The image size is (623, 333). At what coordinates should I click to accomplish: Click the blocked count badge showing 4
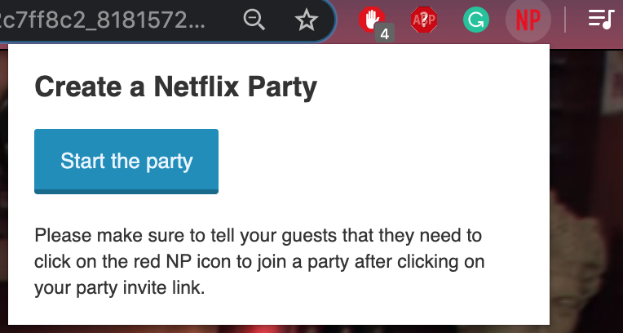click(384, 34)
